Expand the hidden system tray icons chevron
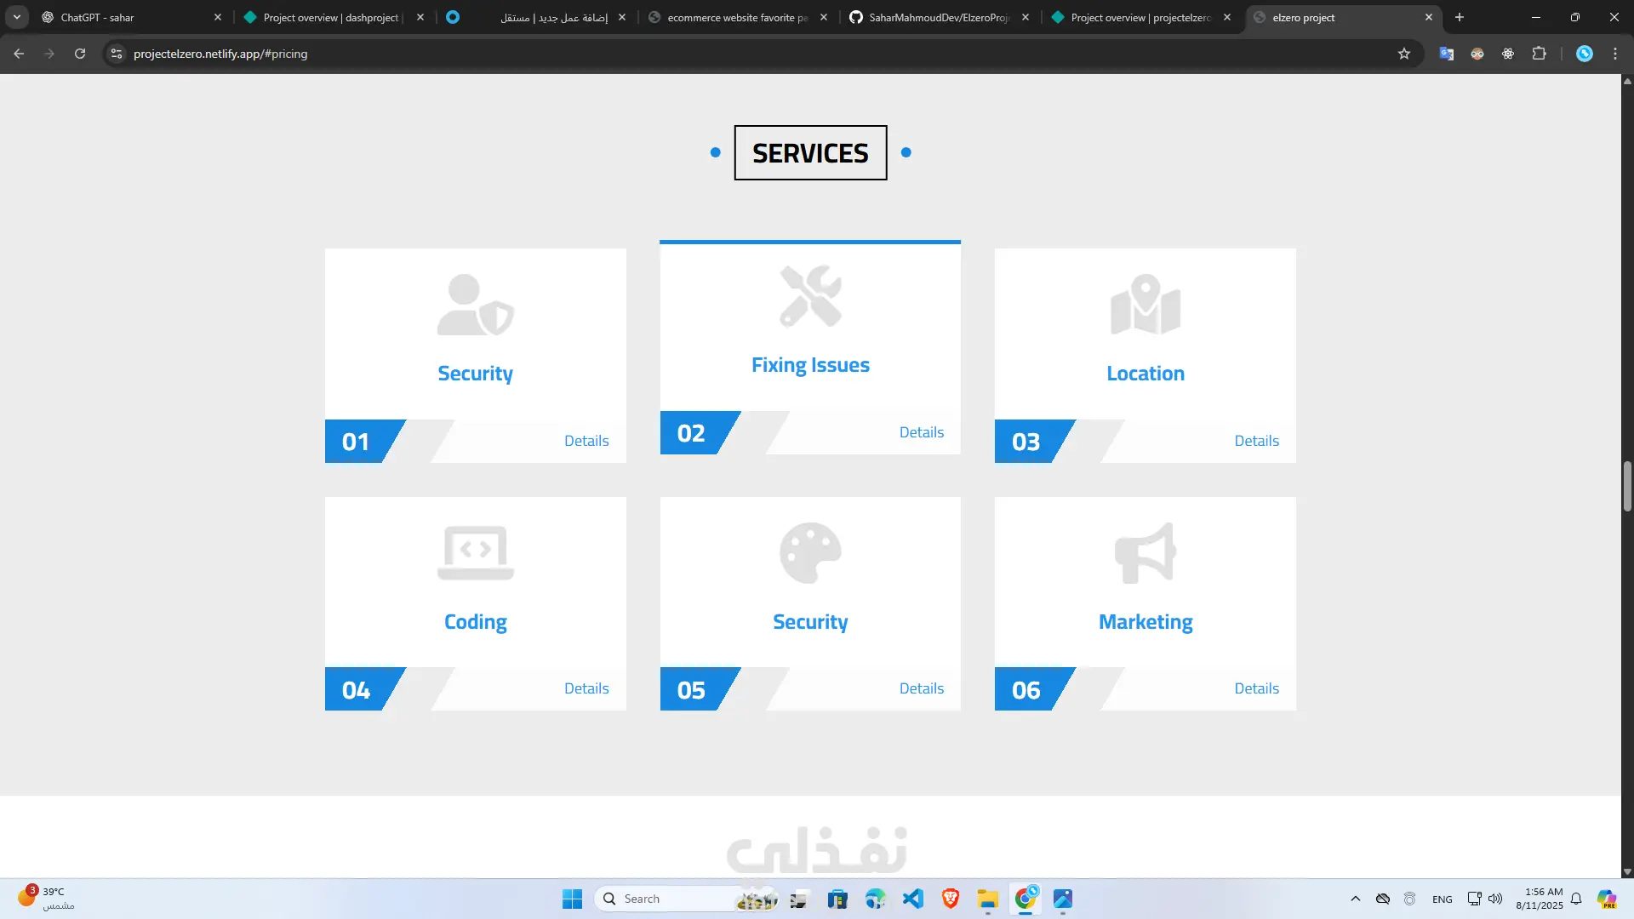 click(x=1356, y=899)
